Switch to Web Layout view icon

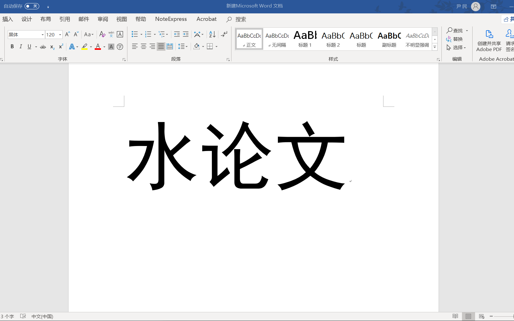click(x=482, y=316)
